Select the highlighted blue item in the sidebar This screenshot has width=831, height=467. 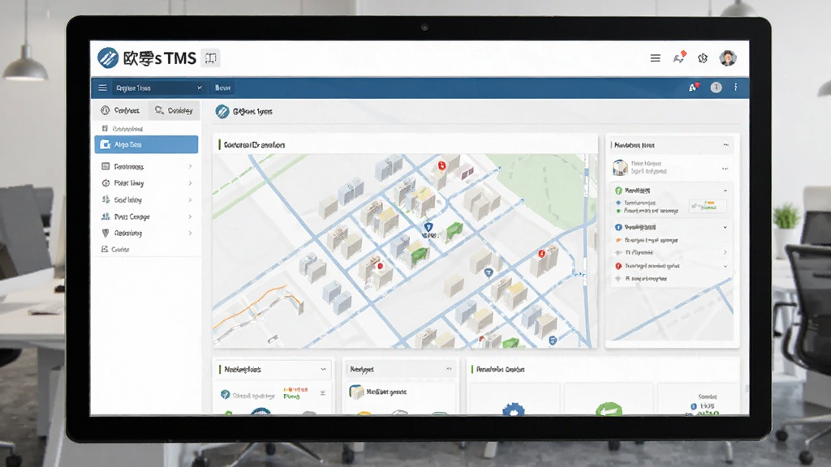pos(146,144)
